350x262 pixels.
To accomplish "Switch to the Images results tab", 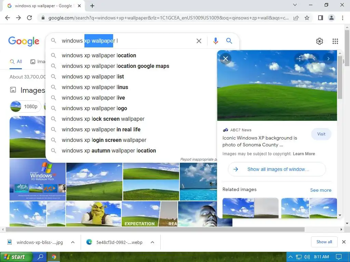I will point(38,62).
